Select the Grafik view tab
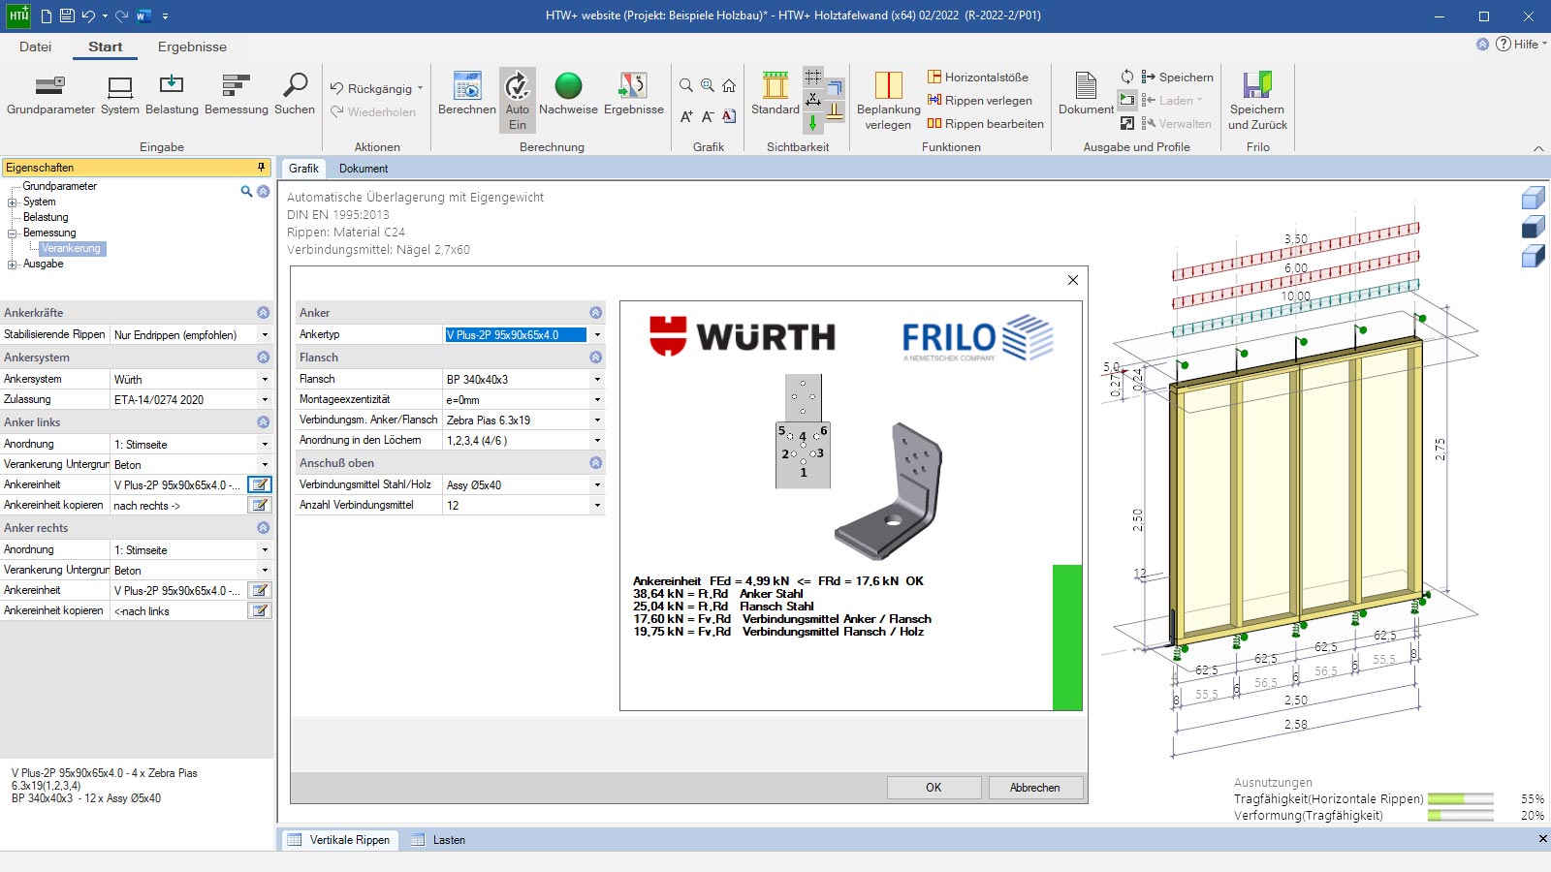Viewport: 1551px width, 872px height. [303, 169]
